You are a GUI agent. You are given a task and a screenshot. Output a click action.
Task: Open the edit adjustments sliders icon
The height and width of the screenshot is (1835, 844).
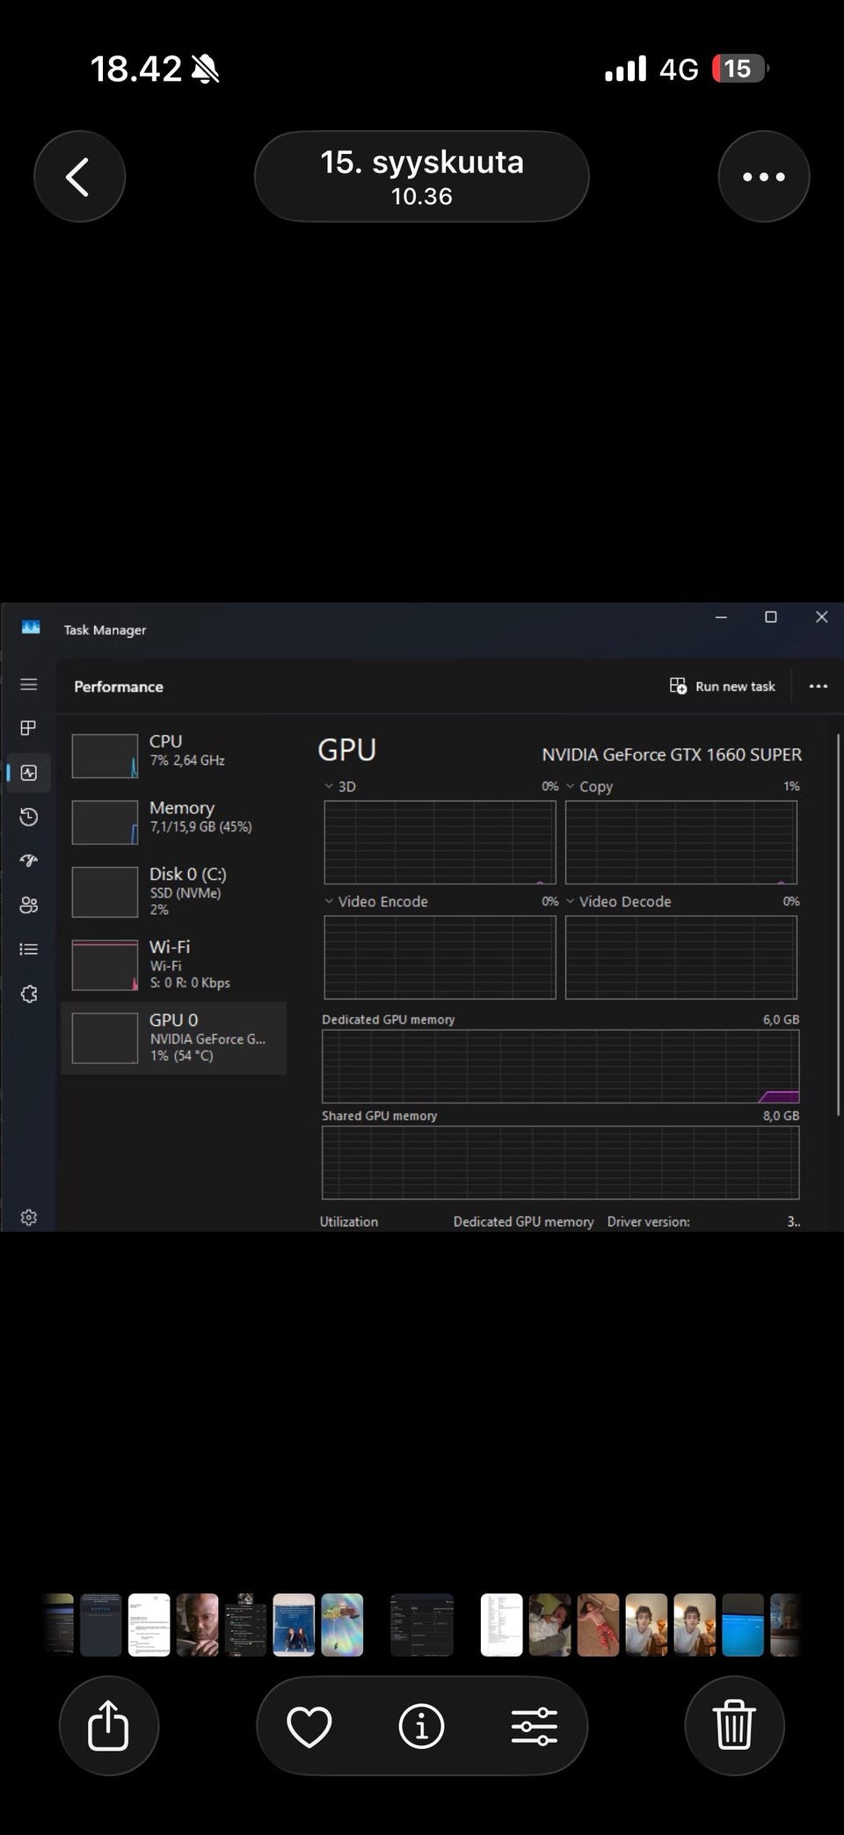[534, 1725]
